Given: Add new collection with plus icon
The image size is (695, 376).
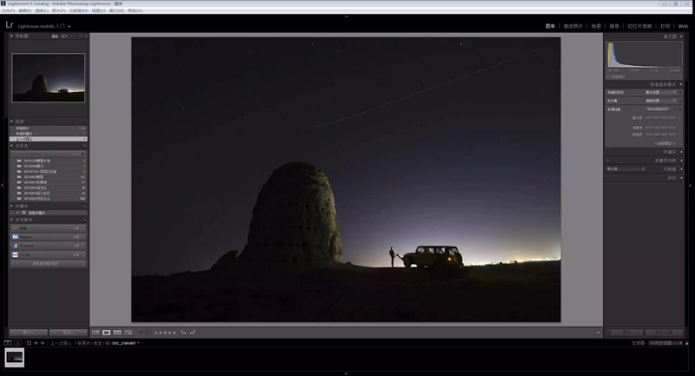Looking at the screenshot, I should coord(84,206).
